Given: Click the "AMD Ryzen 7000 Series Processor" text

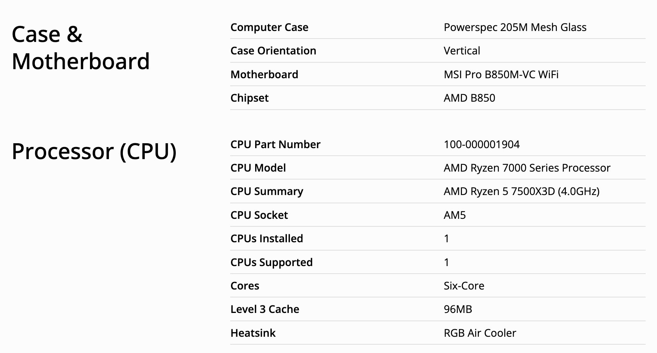Looking at the screenshot, I should coord(527,168).
